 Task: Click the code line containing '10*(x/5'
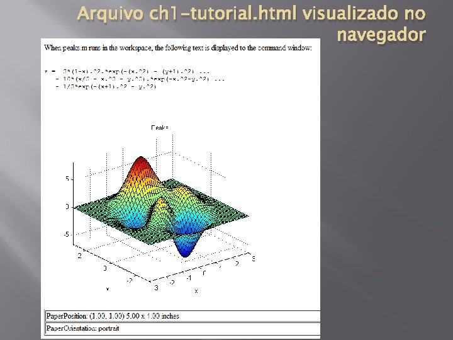click(x=140, y=79)
